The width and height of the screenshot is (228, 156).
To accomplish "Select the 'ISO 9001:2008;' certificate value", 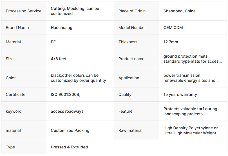I will coord(65,95).
